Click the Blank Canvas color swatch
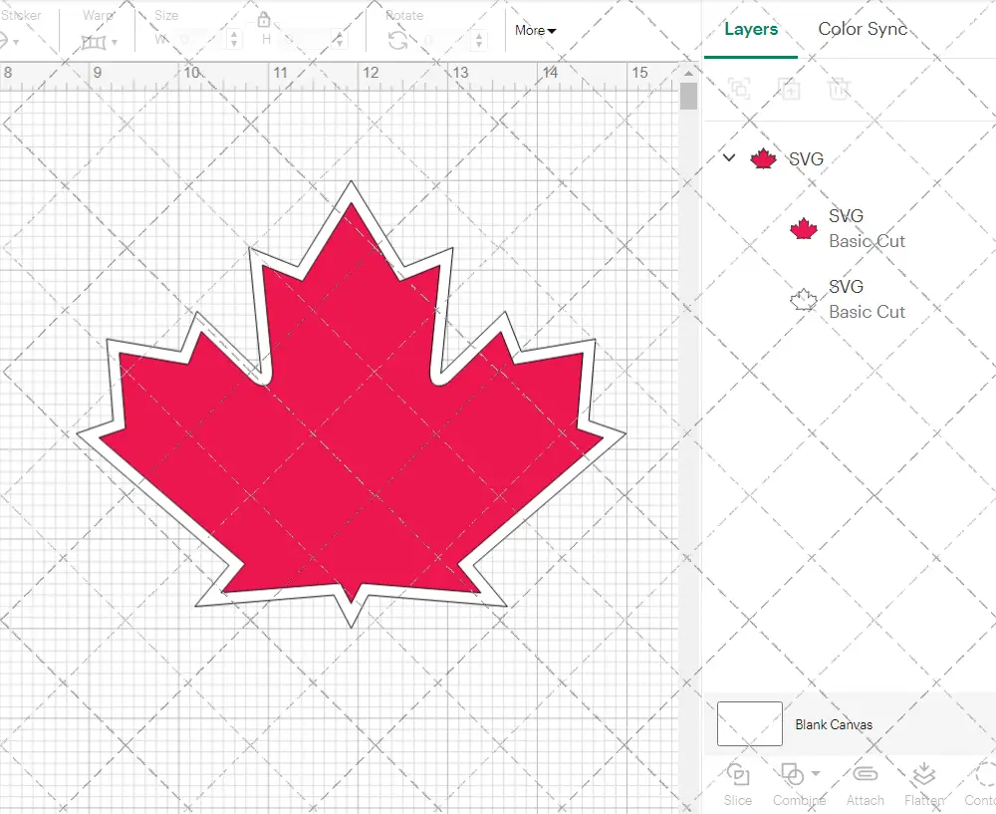This screenshot has height=814, width=996. [x=749, y=724]
